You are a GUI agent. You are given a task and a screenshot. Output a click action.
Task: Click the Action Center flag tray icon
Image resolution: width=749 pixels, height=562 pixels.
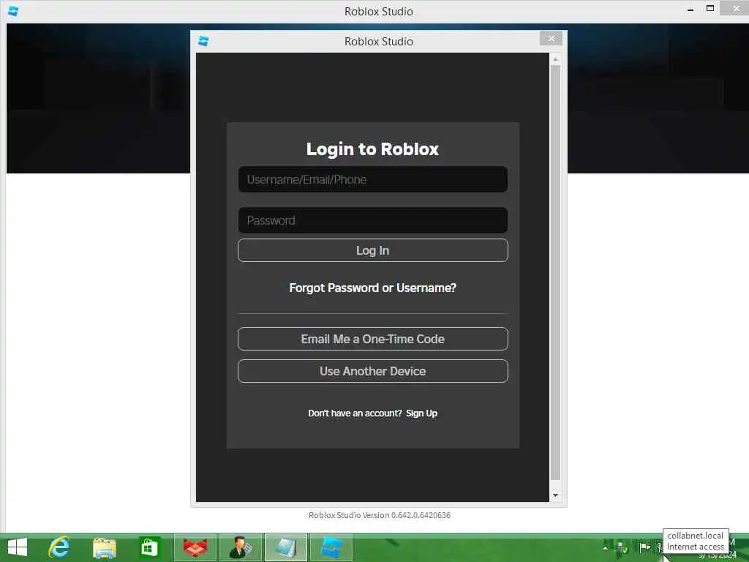644,547
